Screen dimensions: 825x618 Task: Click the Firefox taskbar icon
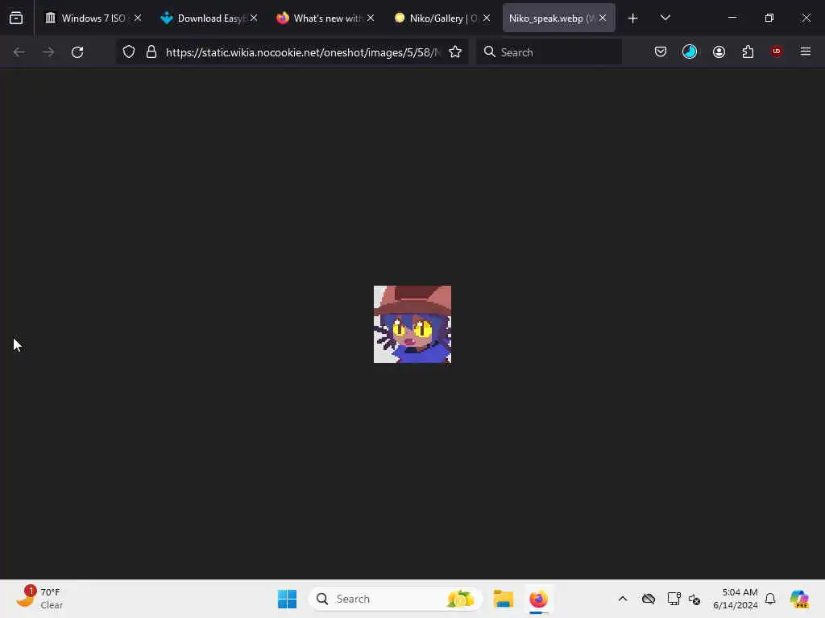tap(538, 599)
